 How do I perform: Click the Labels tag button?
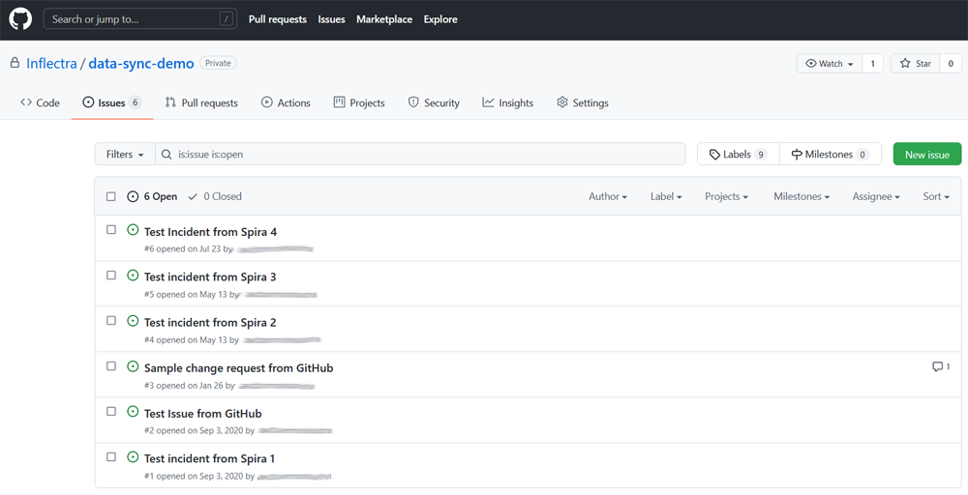click(738, 155)
